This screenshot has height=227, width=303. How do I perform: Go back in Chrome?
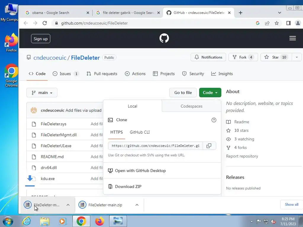point(26,23)
